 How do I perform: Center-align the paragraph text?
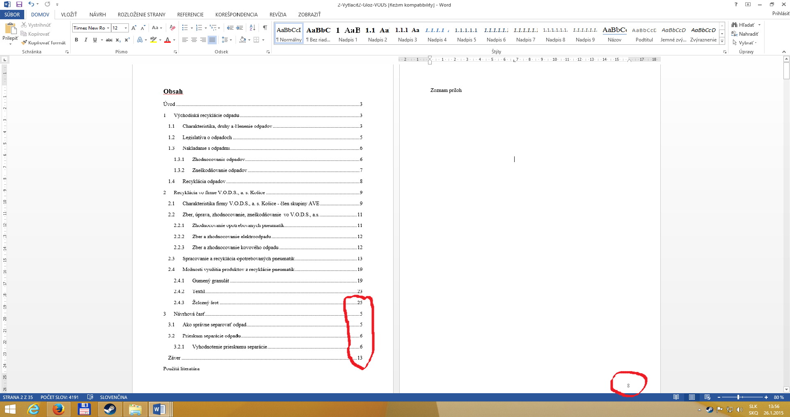(x=194, y=40)
